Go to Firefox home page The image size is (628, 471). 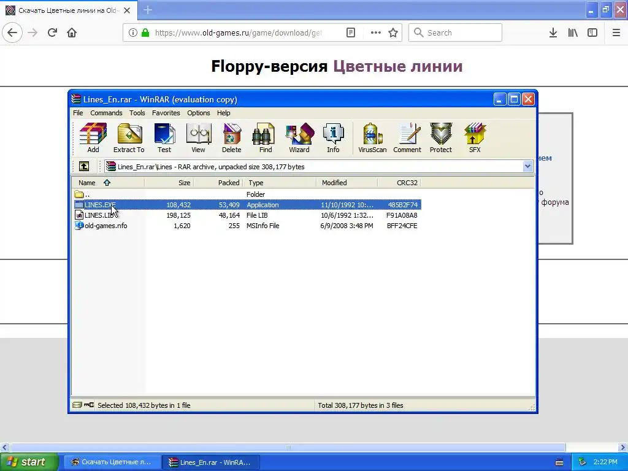72,33
